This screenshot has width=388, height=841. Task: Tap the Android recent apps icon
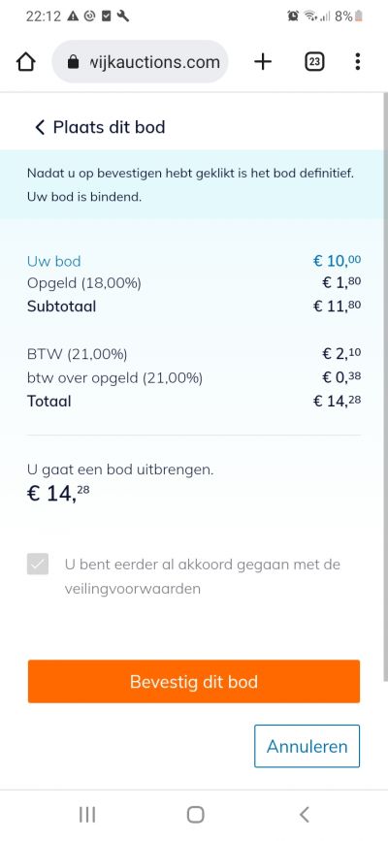tap(87, 815)
